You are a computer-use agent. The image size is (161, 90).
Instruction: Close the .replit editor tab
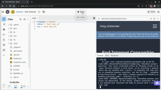pos(37,18)
